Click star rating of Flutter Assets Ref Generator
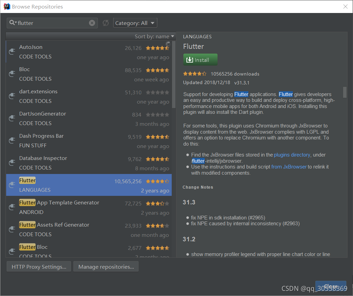 pyautogui.click(x=157, y=226)
